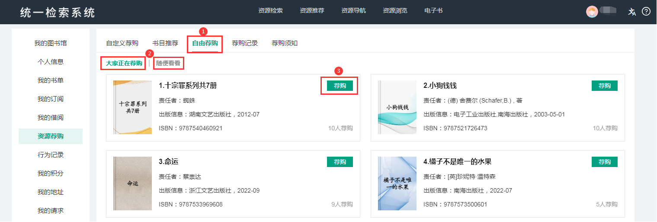Select the 自定义荐购 tab

122,43
